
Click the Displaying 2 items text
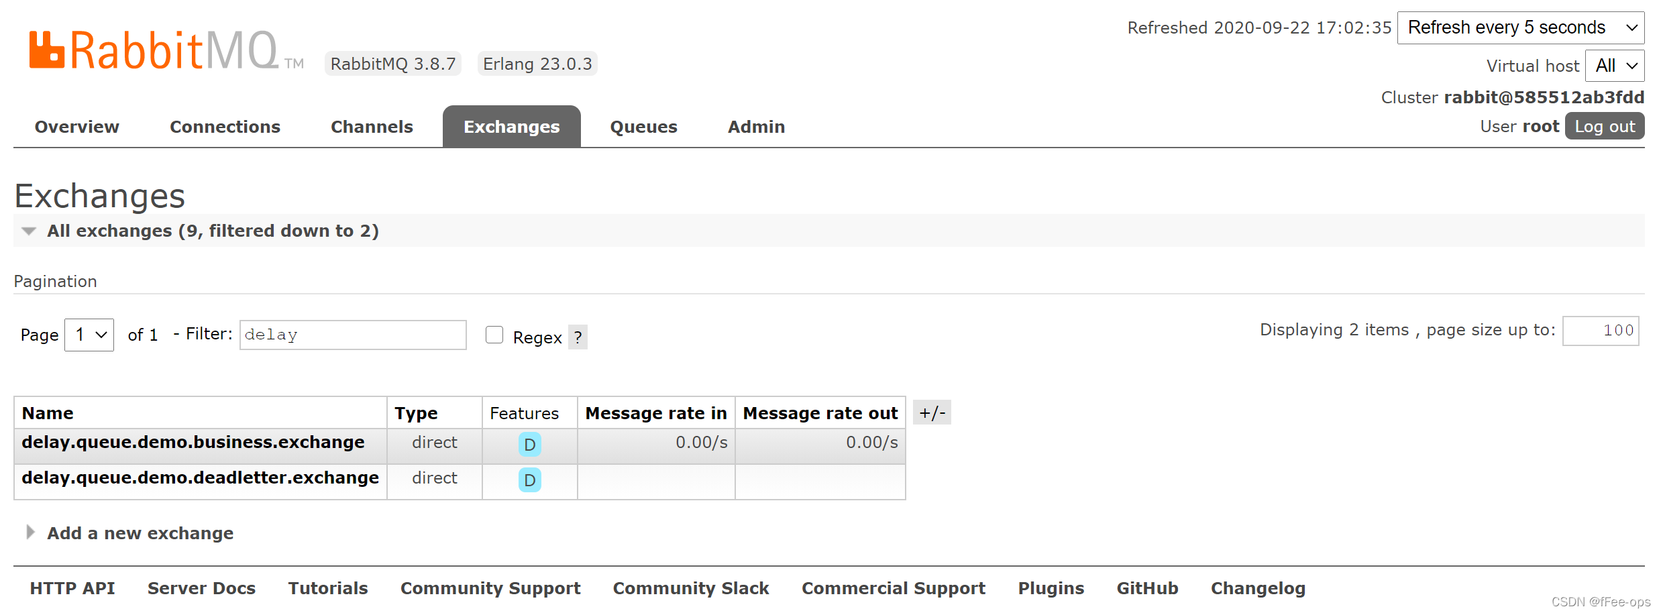coord(1334,329)
